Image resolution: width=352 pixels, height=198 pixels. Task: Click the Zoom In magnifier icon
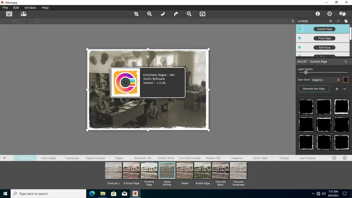(x=150, y=14)
